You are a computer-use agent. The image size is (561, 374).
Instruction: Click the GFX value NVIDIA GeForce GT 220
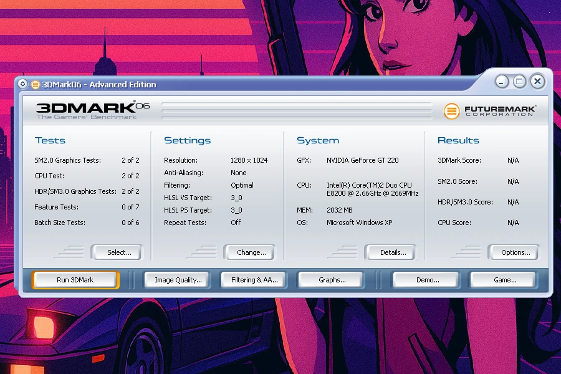click(x=362, y=160)
